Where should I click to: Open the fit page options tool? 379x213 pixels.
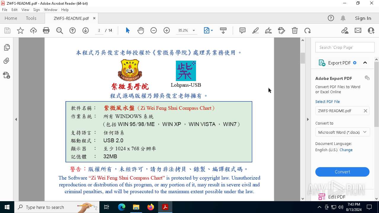point(208,30)
